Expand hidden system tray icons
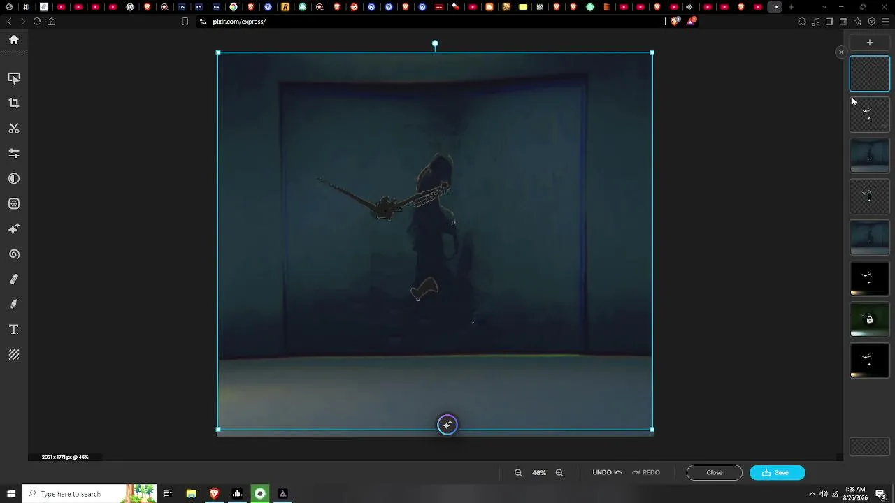This screenshot has width=895, height=503. tap(812, 494)
